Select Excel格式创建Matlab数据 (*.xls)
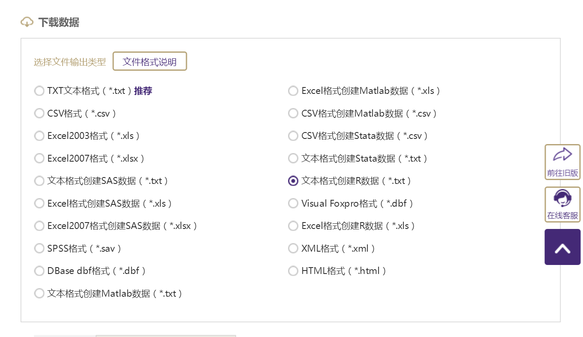Image resolution: width=583 pixels, height=337 pixels. click(x=293, y=91)
